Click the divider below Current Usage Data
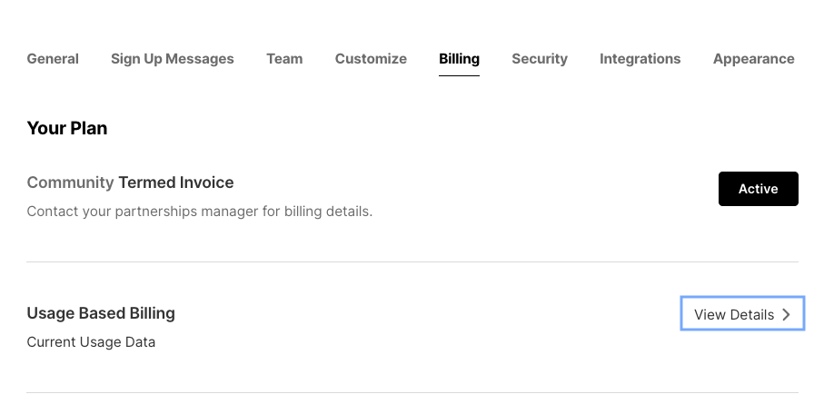Image resolution: width=824 pixels, height=414 pixels. coord(412,392)
